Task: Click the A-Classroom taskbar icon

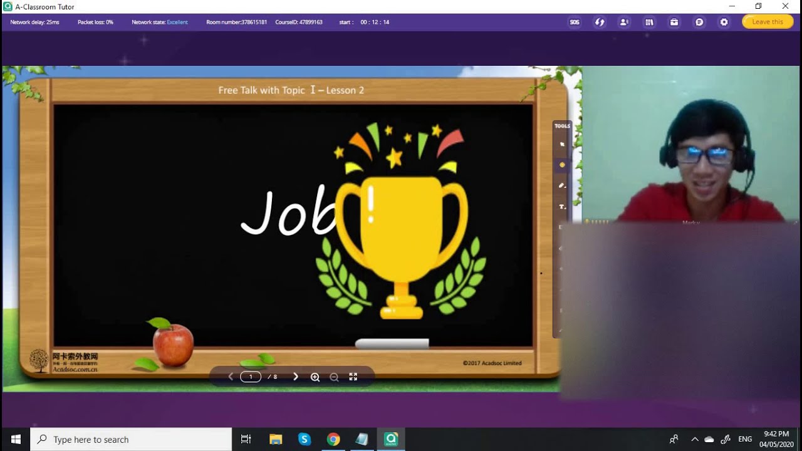Action: click(391, 439)
